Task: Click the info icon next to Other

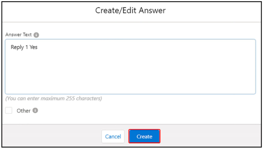Action: (x=35, y=111)
